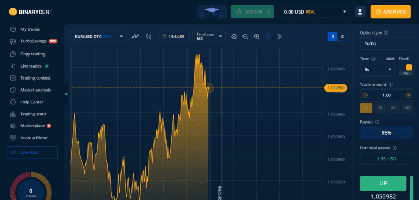
Task: Zoom out the chart
Action: point(245,37)
